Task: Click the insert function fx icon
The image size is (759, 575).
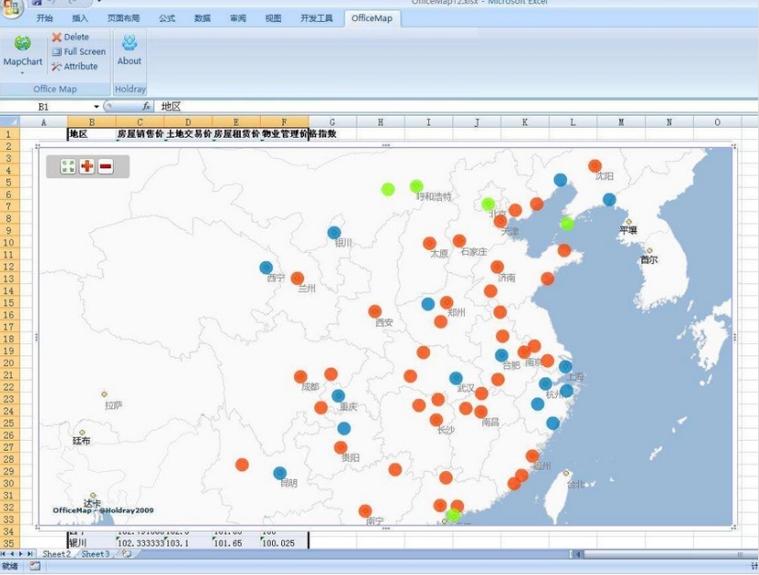Action: click(146, 107)
